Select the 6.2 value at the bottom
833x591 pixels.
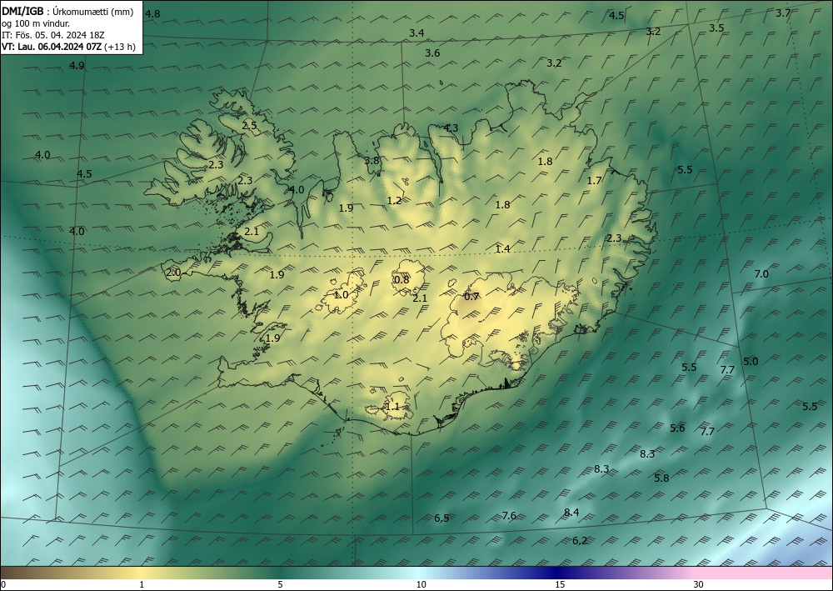(x=580, y=541)
